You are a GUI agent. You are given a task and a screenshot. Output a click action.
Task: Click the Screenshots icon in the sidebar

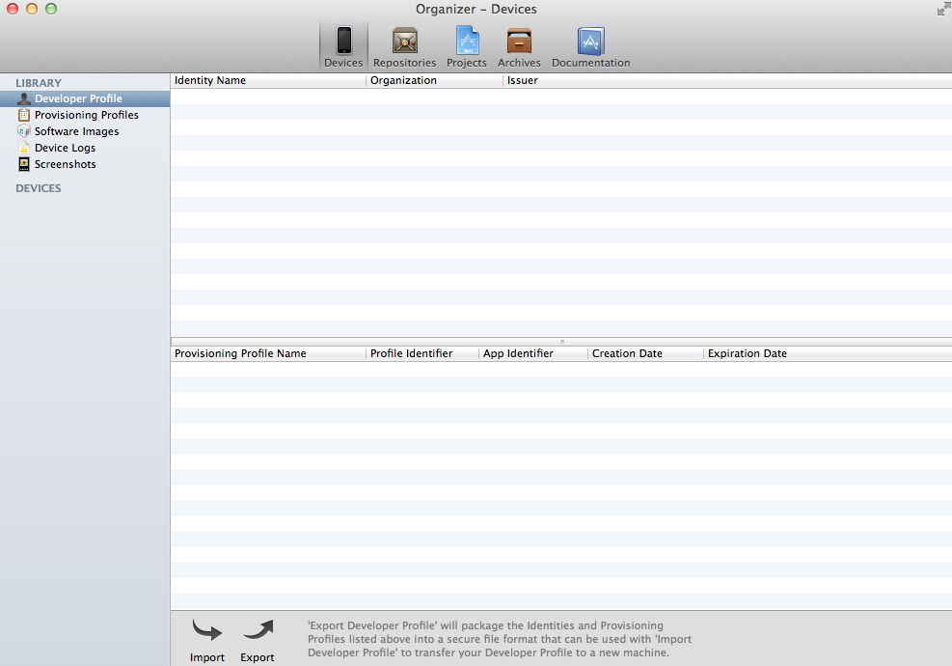point(24,164)
